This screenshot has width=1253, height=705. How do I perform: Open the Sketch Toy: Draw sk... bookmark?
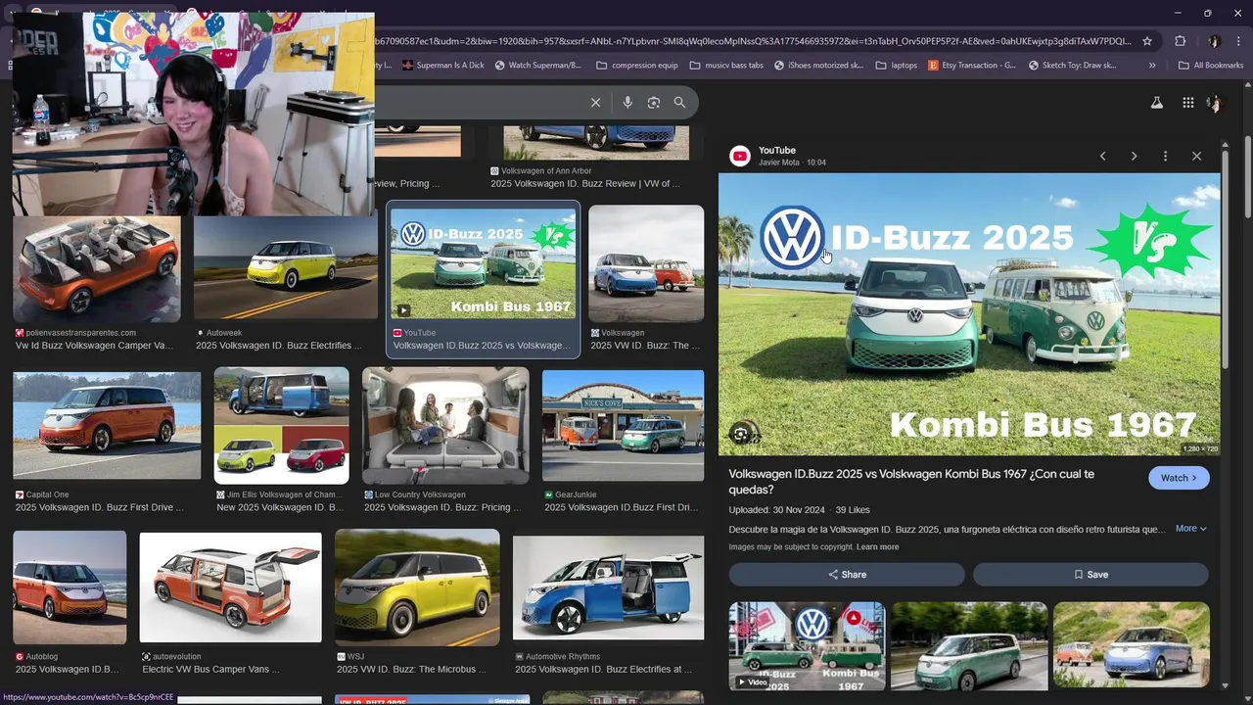(1071, 66)
